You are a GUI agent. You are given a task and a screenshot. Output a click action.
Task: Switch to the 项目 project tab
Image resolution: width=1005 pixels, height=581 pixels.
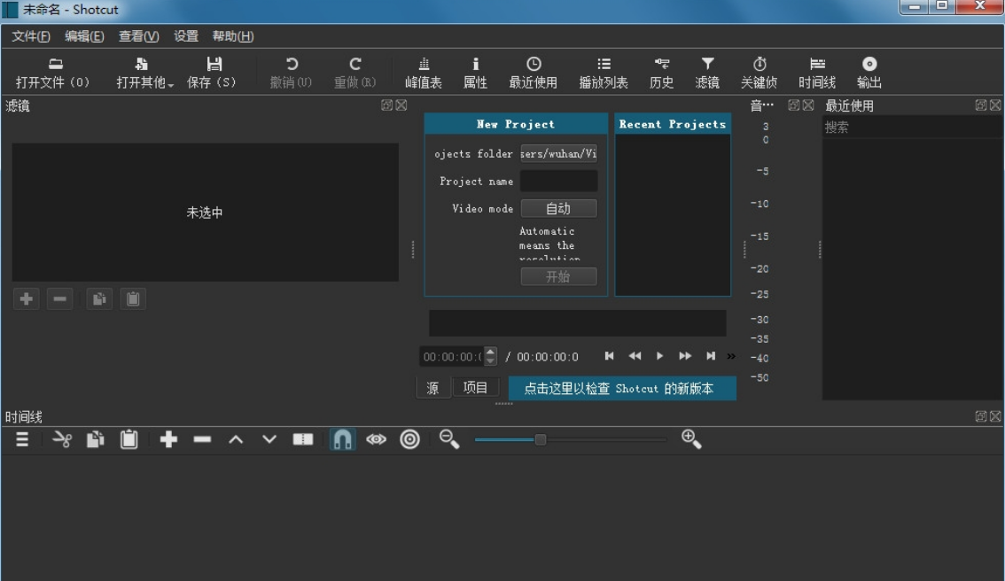[x=475, y=388]
